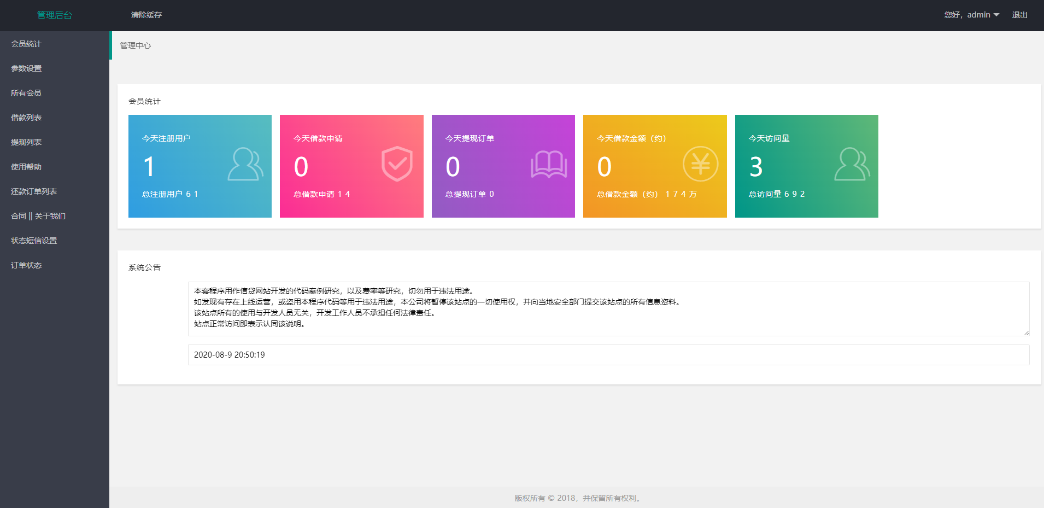
Task: Select 使用帮助 from the sidebar
Action: 26,166
